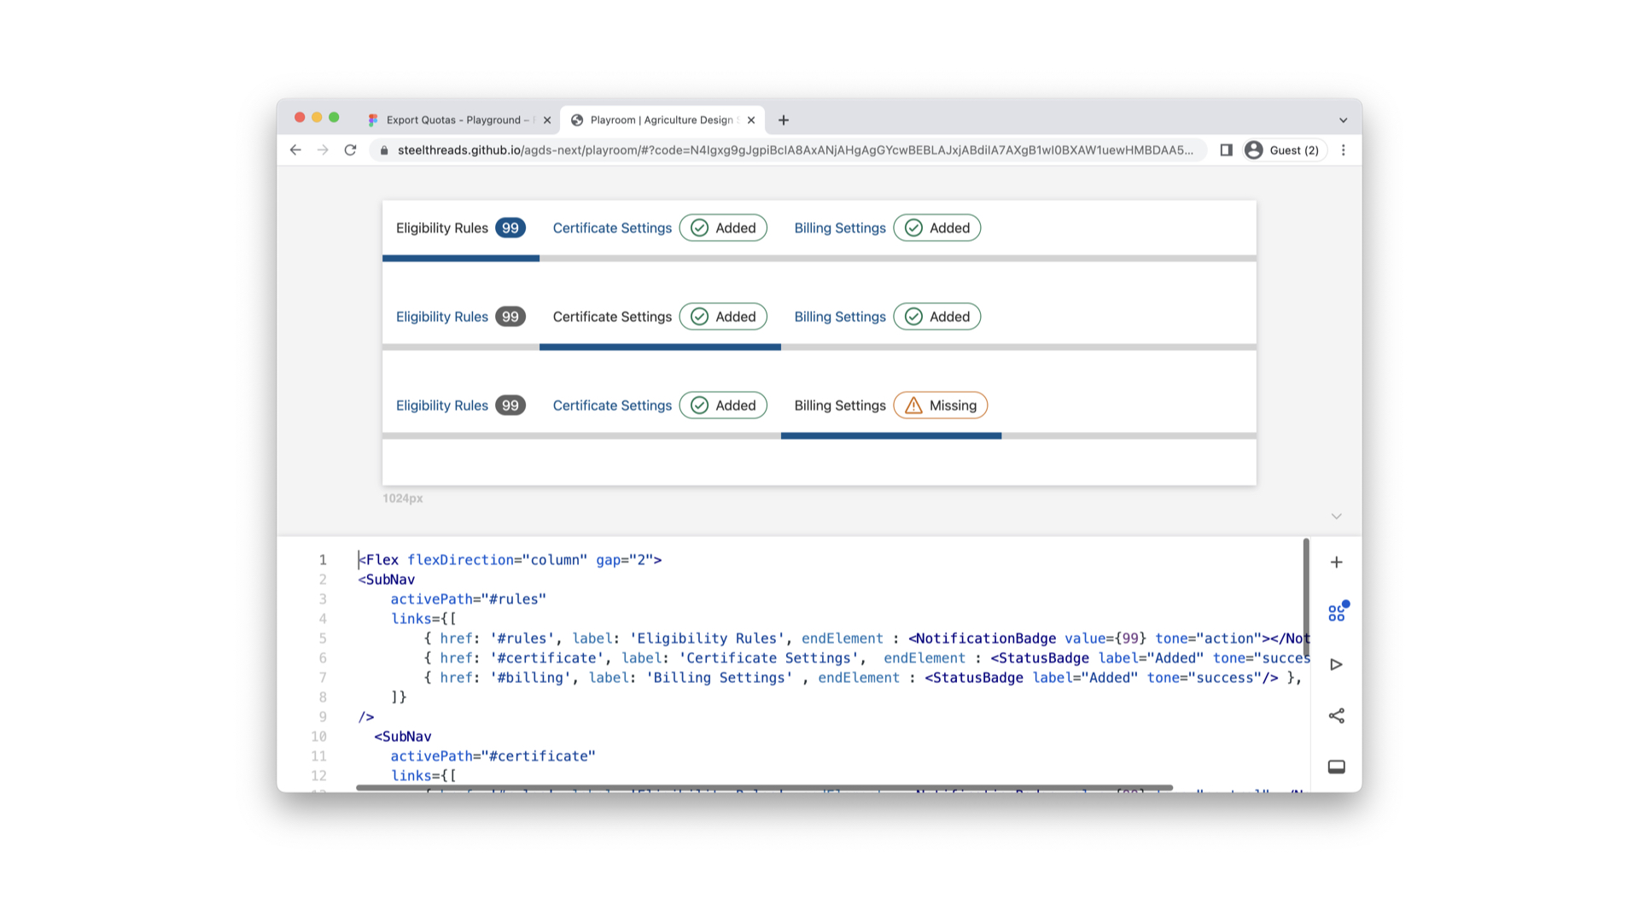Click the play preview icon
This screenshot has height=922, width=1639.
pyautogui.click(x=1336, y=664)
